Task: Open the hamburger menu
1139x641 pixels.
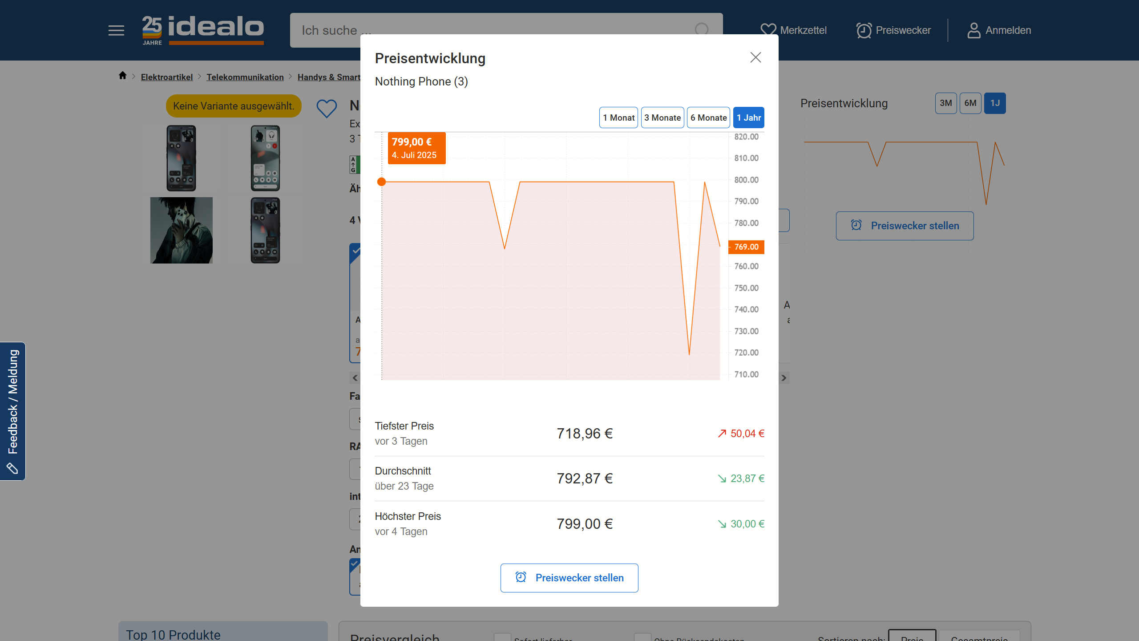Action: [116, 30]
